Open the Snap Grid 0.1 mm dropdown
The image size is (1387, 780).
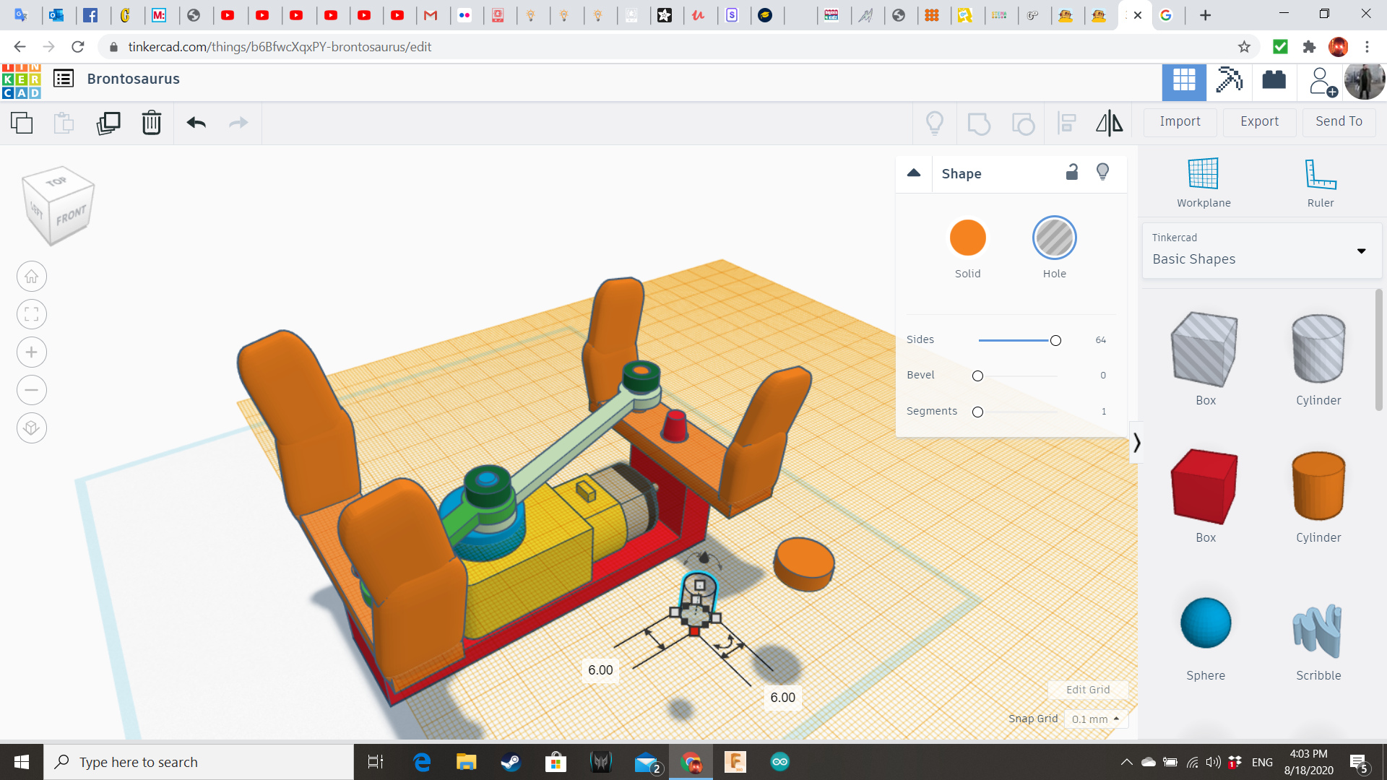click(x=1095, y=719)
